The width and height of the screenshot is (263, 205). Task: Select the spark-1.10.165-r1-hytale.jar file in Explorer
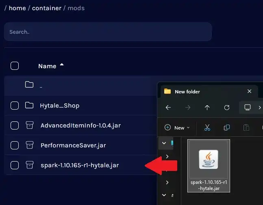coord(209,166)
